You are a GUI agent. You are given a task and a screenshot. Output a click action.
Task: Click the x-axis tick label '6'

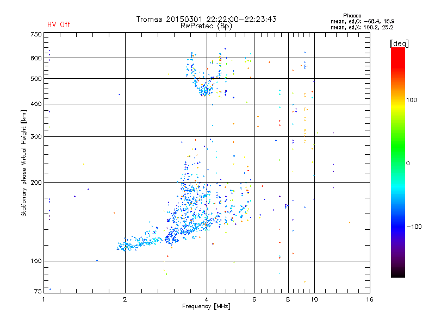pyautogui.click(x=254, y=299)
